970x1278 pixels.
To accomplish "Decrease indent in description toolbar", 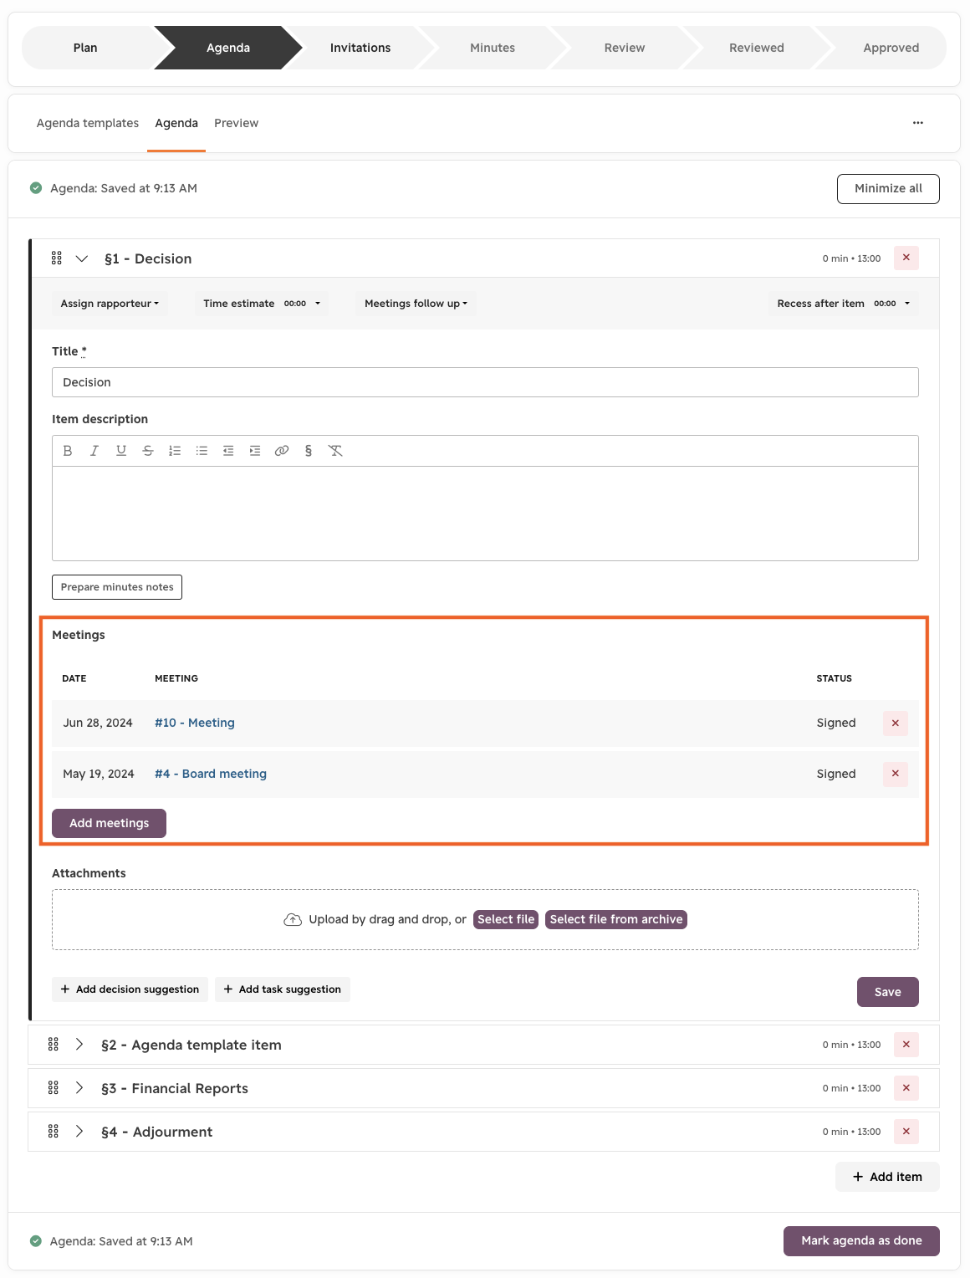I will pyautogui.click(x=228, y=451).
